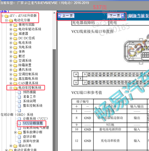
Task: Click the 拆卸与安装 document icon
Action: (19, 141)
